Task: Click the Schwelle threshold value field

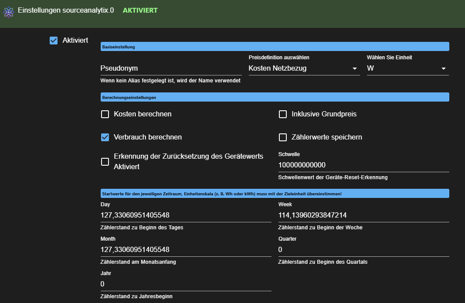Action: pyautogui.click(x=363, y=165)
